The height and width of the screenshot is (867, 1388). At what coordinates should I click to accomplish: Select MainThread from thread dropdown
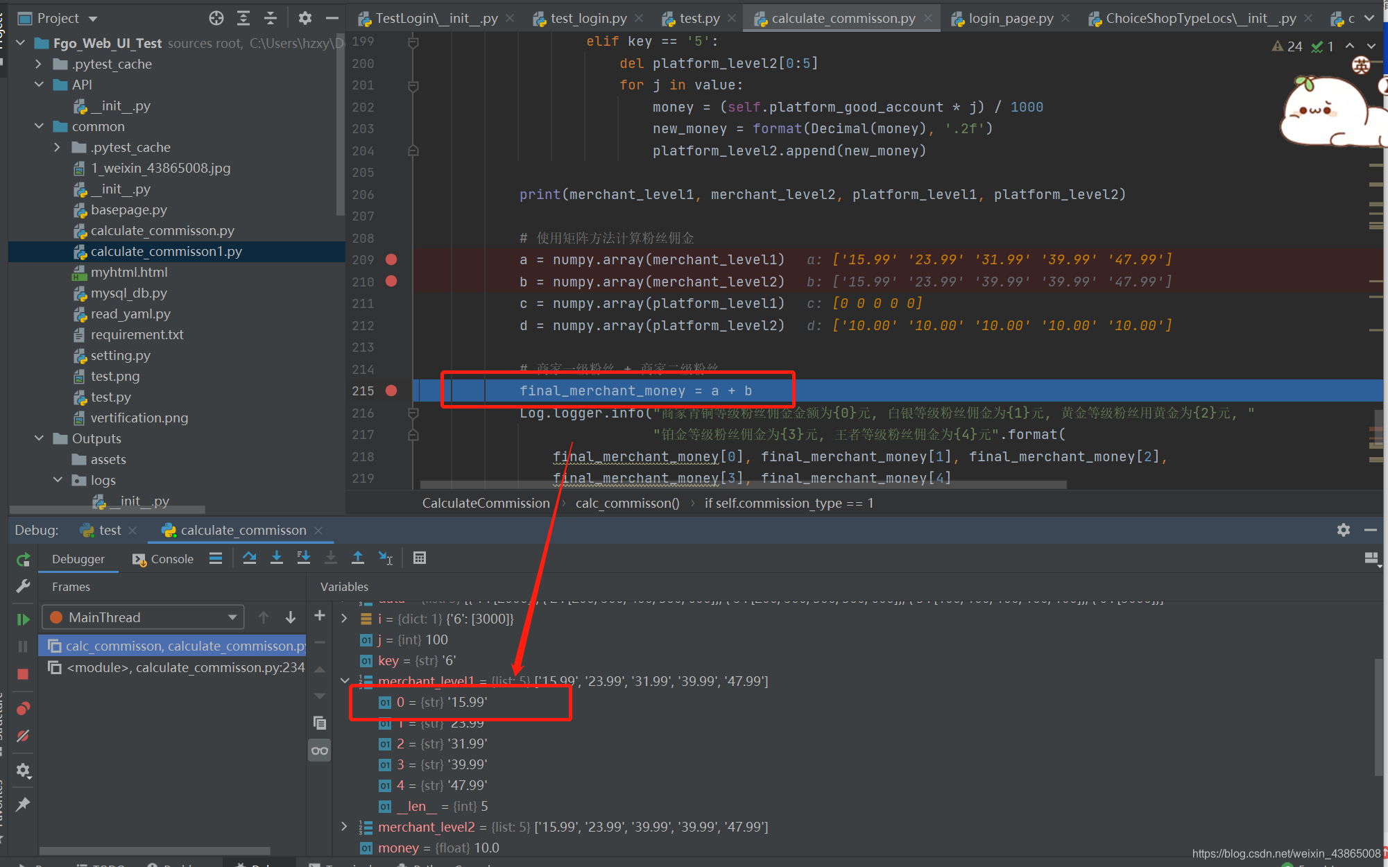[139, 617]
